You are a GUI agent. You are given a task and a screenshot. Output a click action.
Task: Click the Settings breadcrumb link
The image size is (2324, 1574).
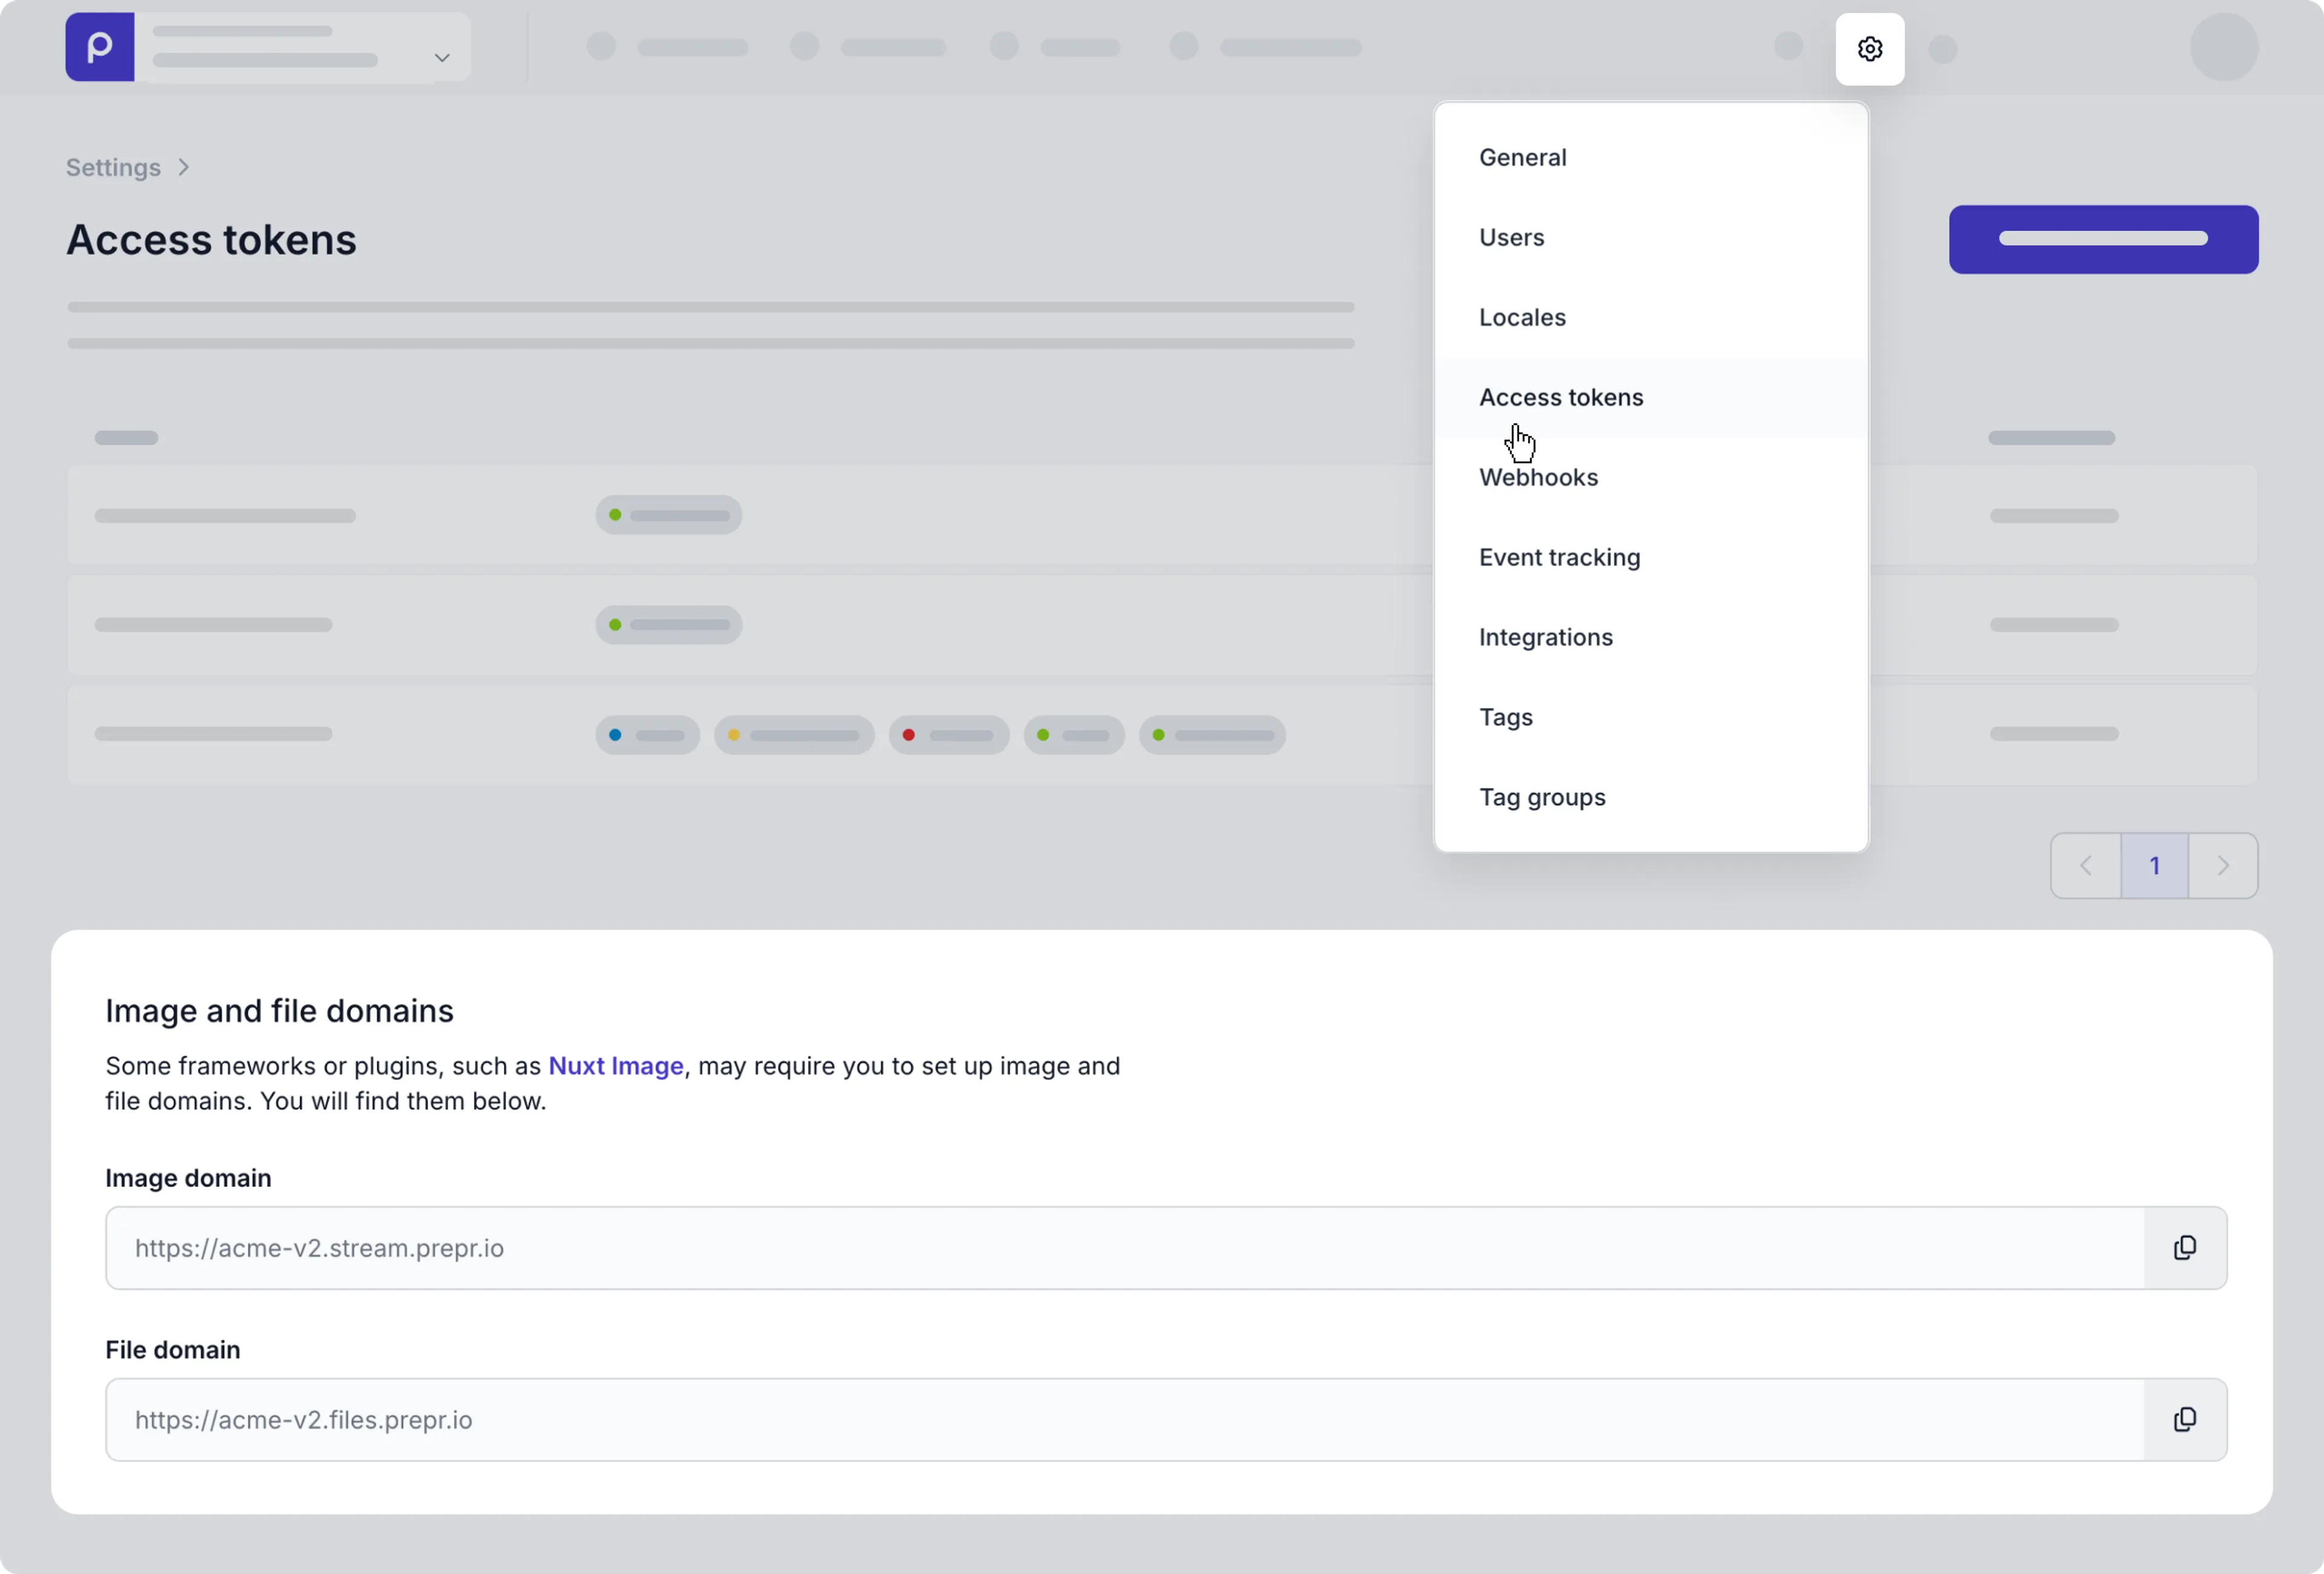click(x=113, y=167)
